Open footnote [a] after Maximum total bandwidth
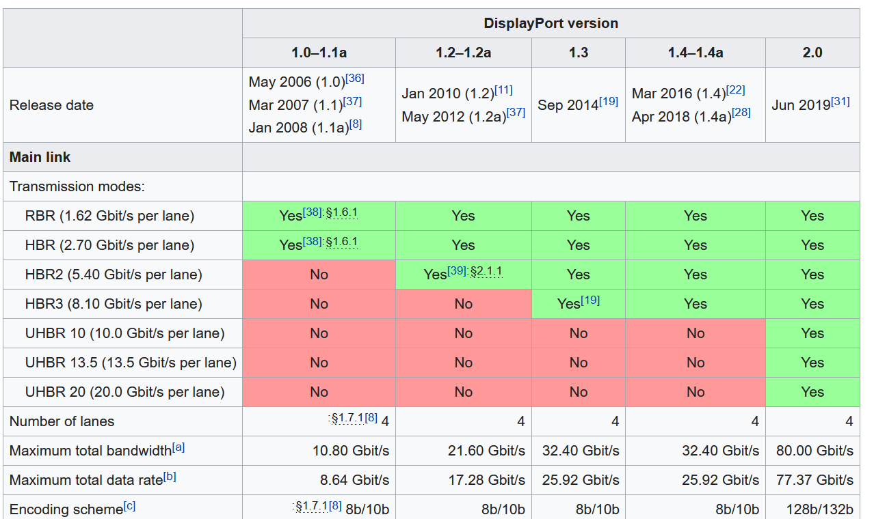Screen dimensions: 874x519 [x=178, y=447]
